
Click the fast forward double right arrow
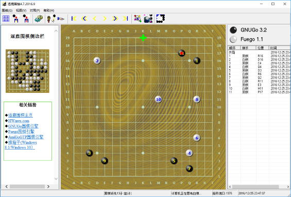(115, 19)
